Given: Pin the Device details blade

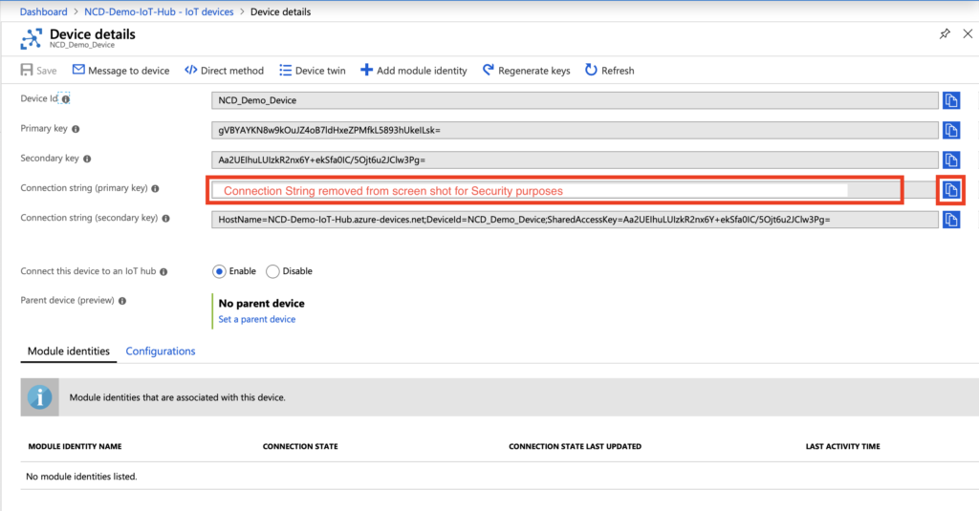Looking at the screenshot, I should click(x=945, y=33).
